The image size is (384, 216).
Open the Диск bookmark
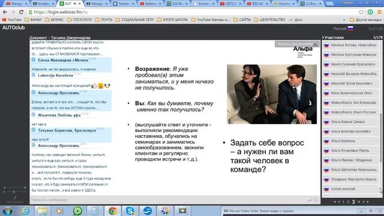(296, 20)
